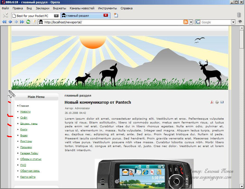Viewport: 245px width, 189px height.
Task: Open the Закладки menu
Action: 43,8
